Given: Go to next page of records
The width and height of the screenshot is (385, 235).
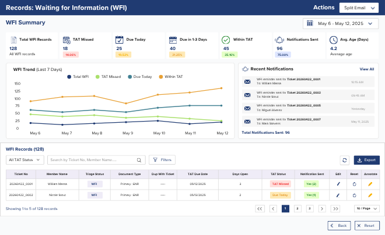Looking at the screenshot, I should point(322,209).
